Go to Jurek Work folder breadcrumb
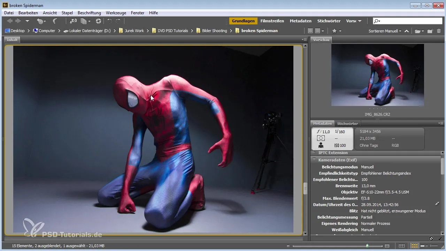Image resolution: width=446 pixels, height=251 pixels. click(131, 31)
